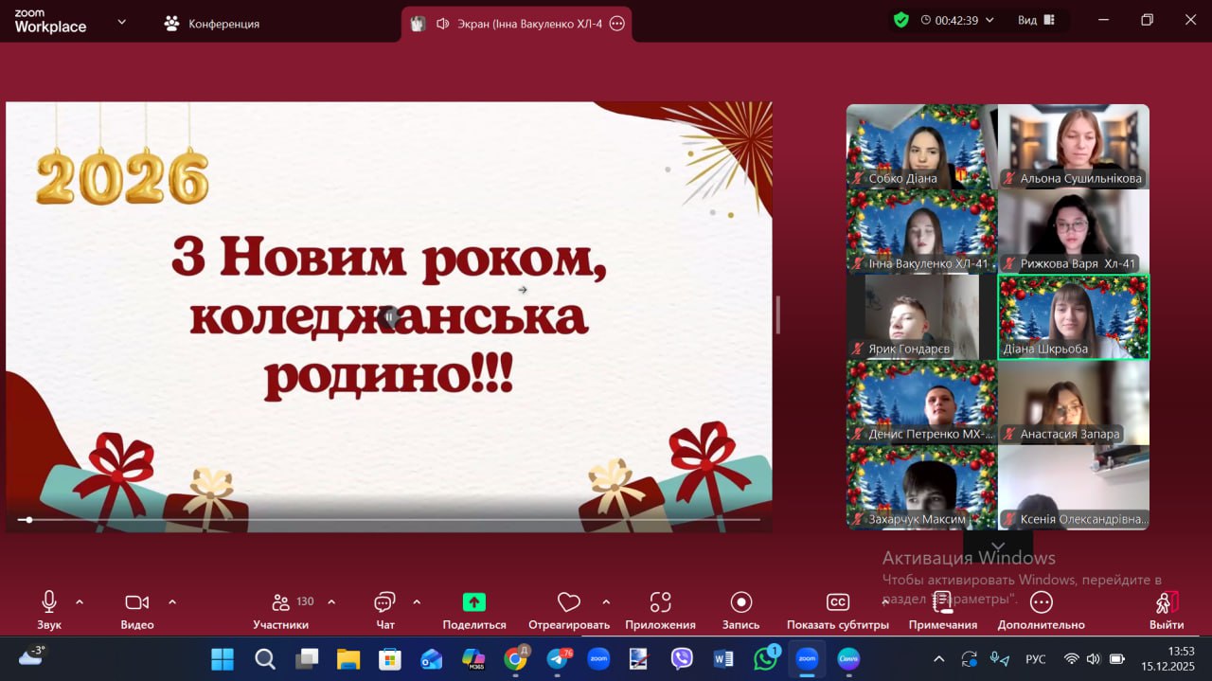Screen dimensions: 1212x681
Task: Open the Чат chat panel
Action: tap(384, 602)
